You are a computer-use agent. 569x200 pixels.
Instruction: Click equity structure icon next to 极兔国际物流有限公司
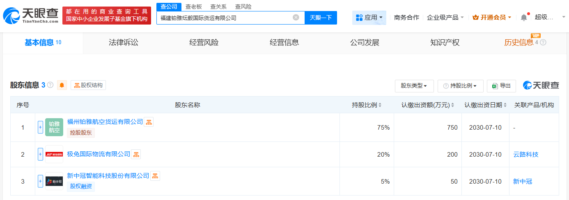[136, 154]
